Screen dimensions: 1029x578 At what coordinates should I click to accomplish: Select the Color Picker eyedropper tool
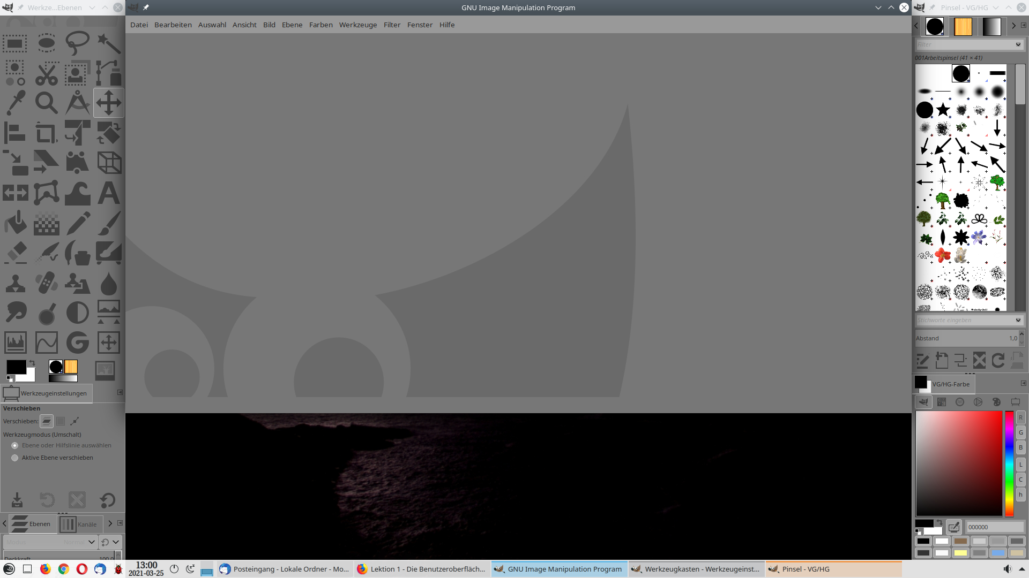[16, 103]
